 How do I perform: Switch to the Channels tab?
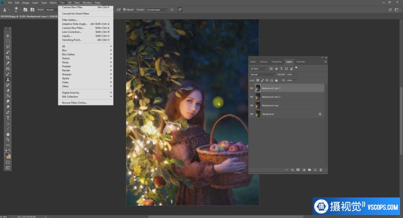pyautogui.click(x=300, y=61)
